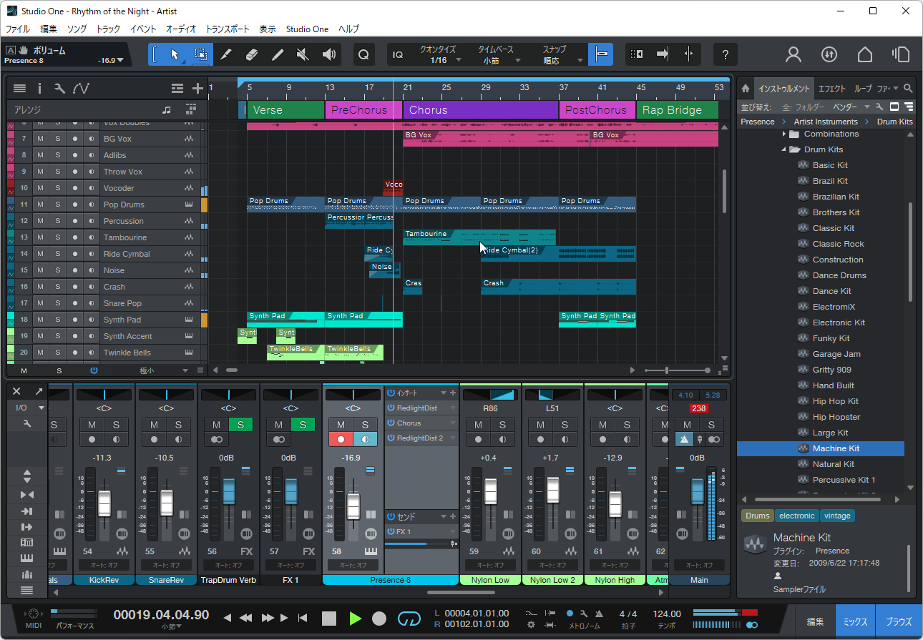The width and height of the screenshot is (923, 640).
Task: Click the Drums filter tag below the kit list
Action: (757, 516)
